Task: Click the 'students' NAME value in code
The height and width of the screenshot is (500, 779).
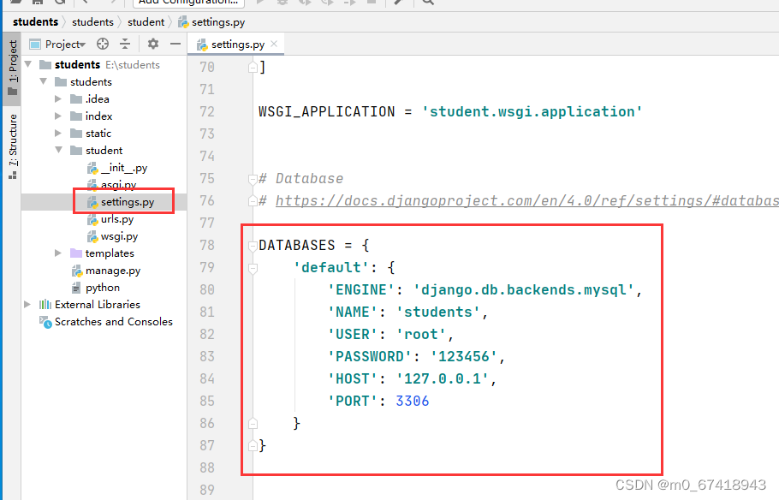Action: [x=438, y=312]
